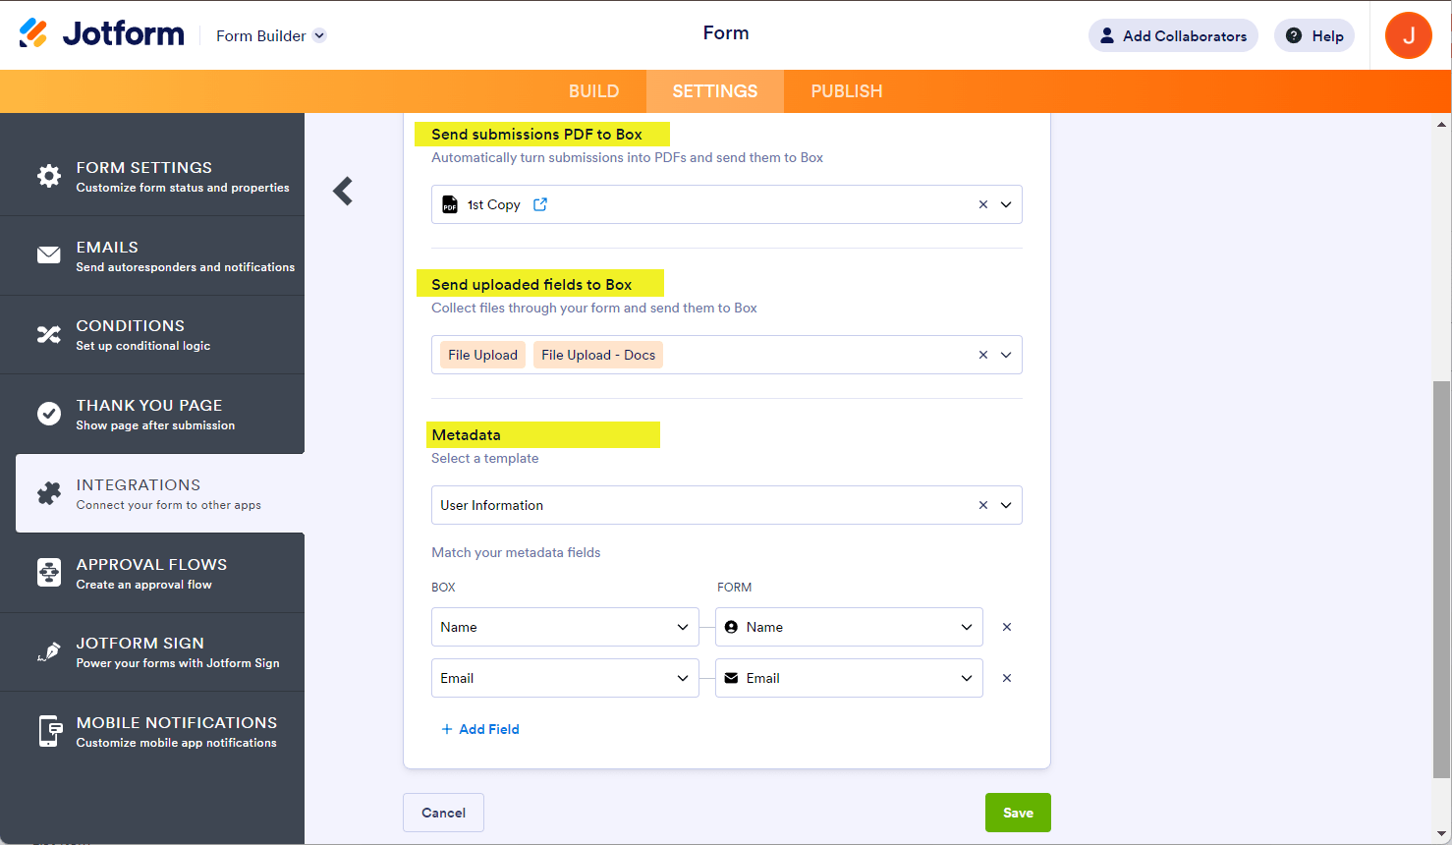This screenshot has width=1452, height=845.
Task: Click the page vertical scrollbar
Action: [x=1441, y=578]
